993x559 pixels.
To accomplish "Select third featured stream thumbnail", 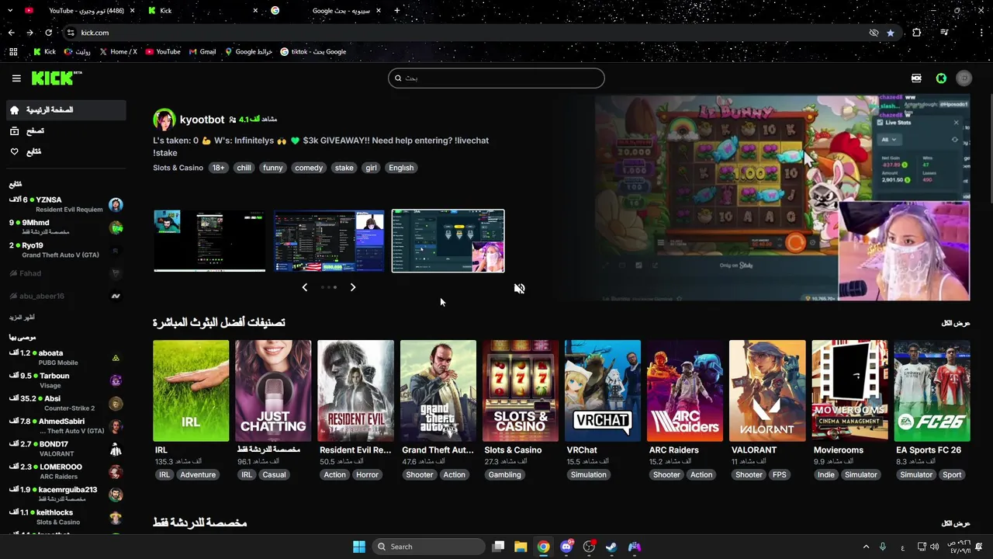I will (448, 241).
